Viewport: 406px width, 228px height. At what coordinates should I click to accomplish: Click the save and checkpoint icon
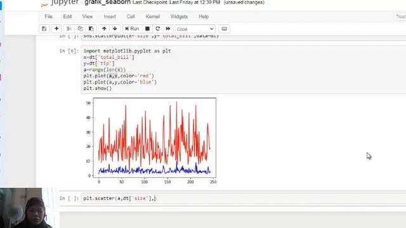(44, 28)
